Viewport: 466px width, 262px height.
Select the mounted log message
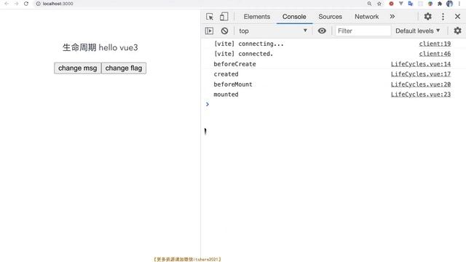(x=226, y=95)
